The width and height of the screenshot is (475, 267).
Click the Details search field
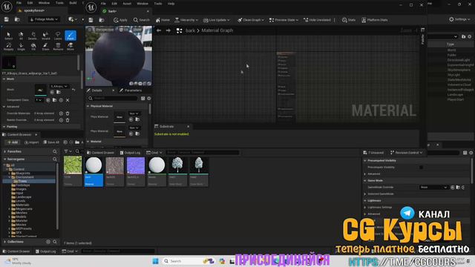pyautogui.click(x=113, y=99)
